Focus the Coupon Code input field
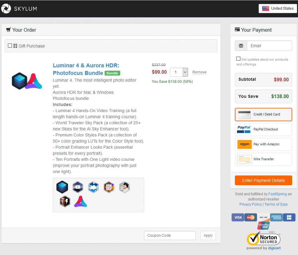Screen dimensions: 298x255 tap(170, 236)
